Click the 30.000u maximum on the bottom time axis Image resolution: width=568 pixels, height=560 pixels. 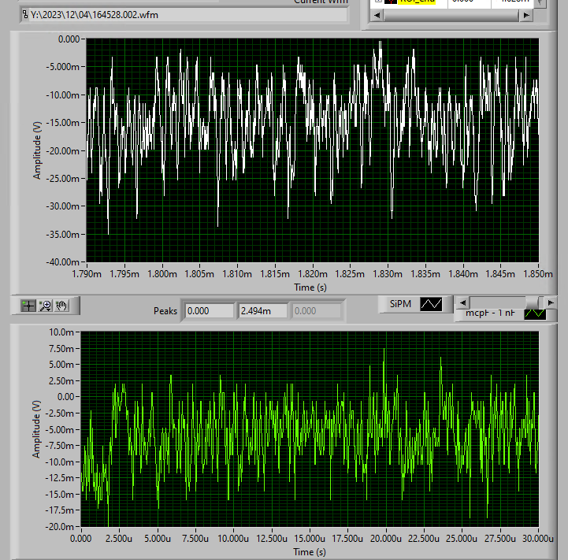pos(537,540)
